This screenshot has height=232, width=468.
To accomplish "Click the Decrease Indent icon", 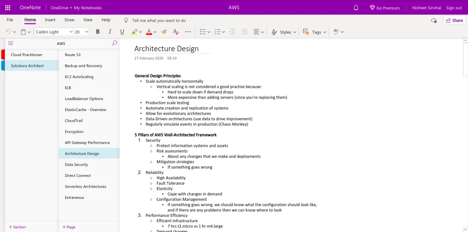I will pos(232,32).
